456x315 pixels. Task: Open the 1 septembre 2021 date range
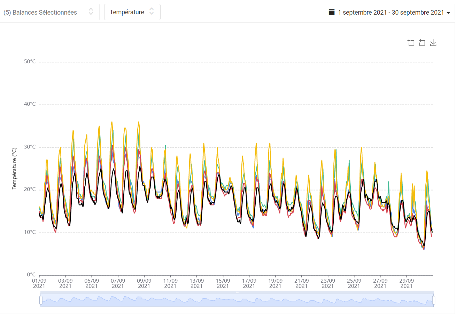click(389, 12)
